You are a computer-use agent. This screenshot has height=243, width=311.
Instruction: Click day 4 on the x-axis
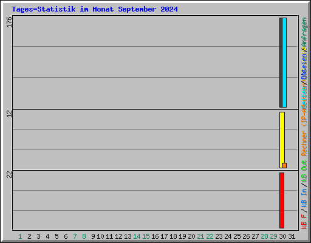click(x=47, y=236)
